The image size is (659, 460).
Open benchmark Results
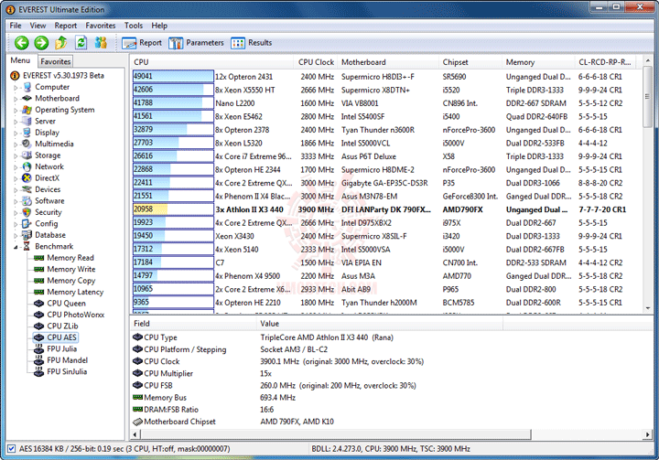click(252, 43)
